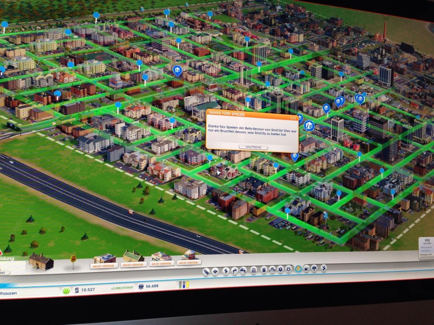This screenshot has height=325, width=434.
Task: Open the police badge menu icon
Action: 288,269
